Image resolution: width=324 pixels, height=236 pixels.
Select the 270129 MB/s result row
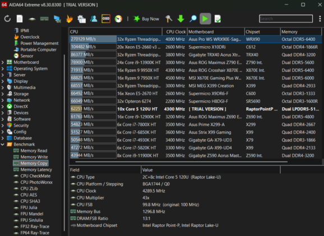click(x=195, y=39)
